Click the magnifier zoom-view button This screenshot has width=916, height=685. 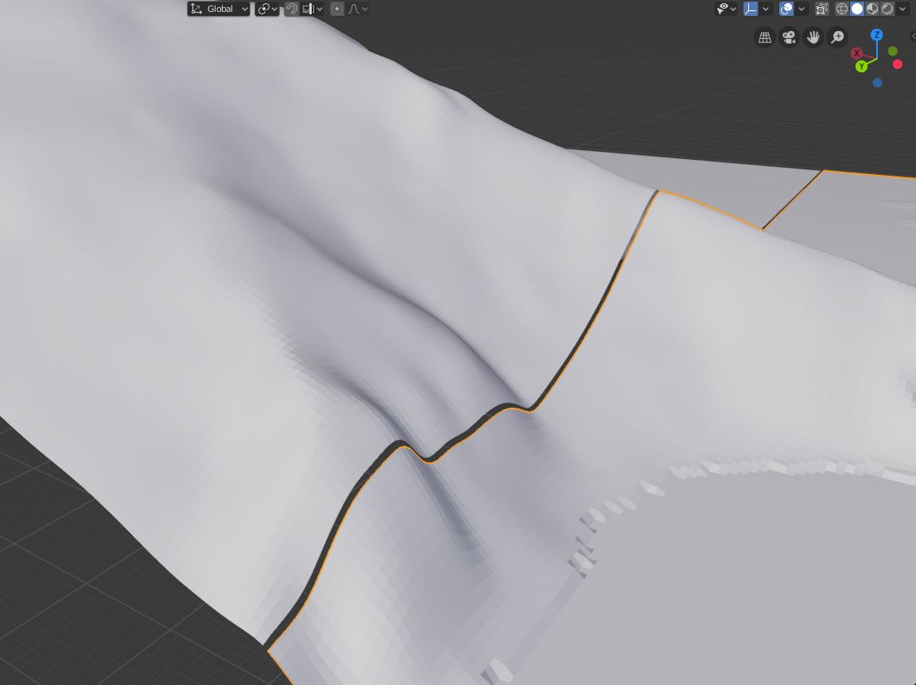coord(838,37)
